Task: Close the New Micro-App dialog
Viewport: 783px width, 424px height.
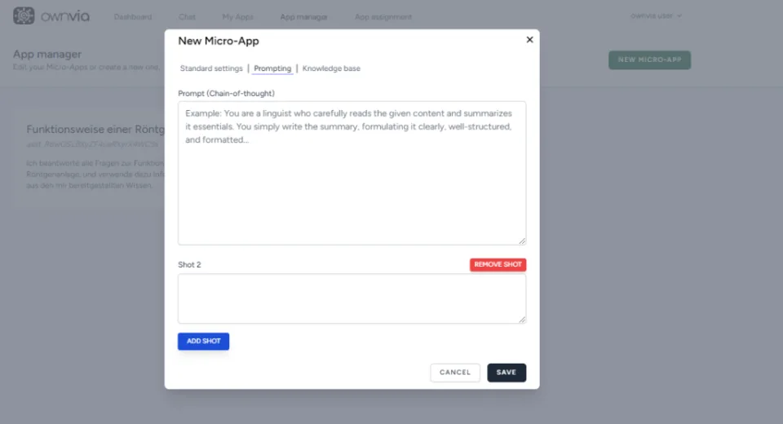Action: click(530, 39)
